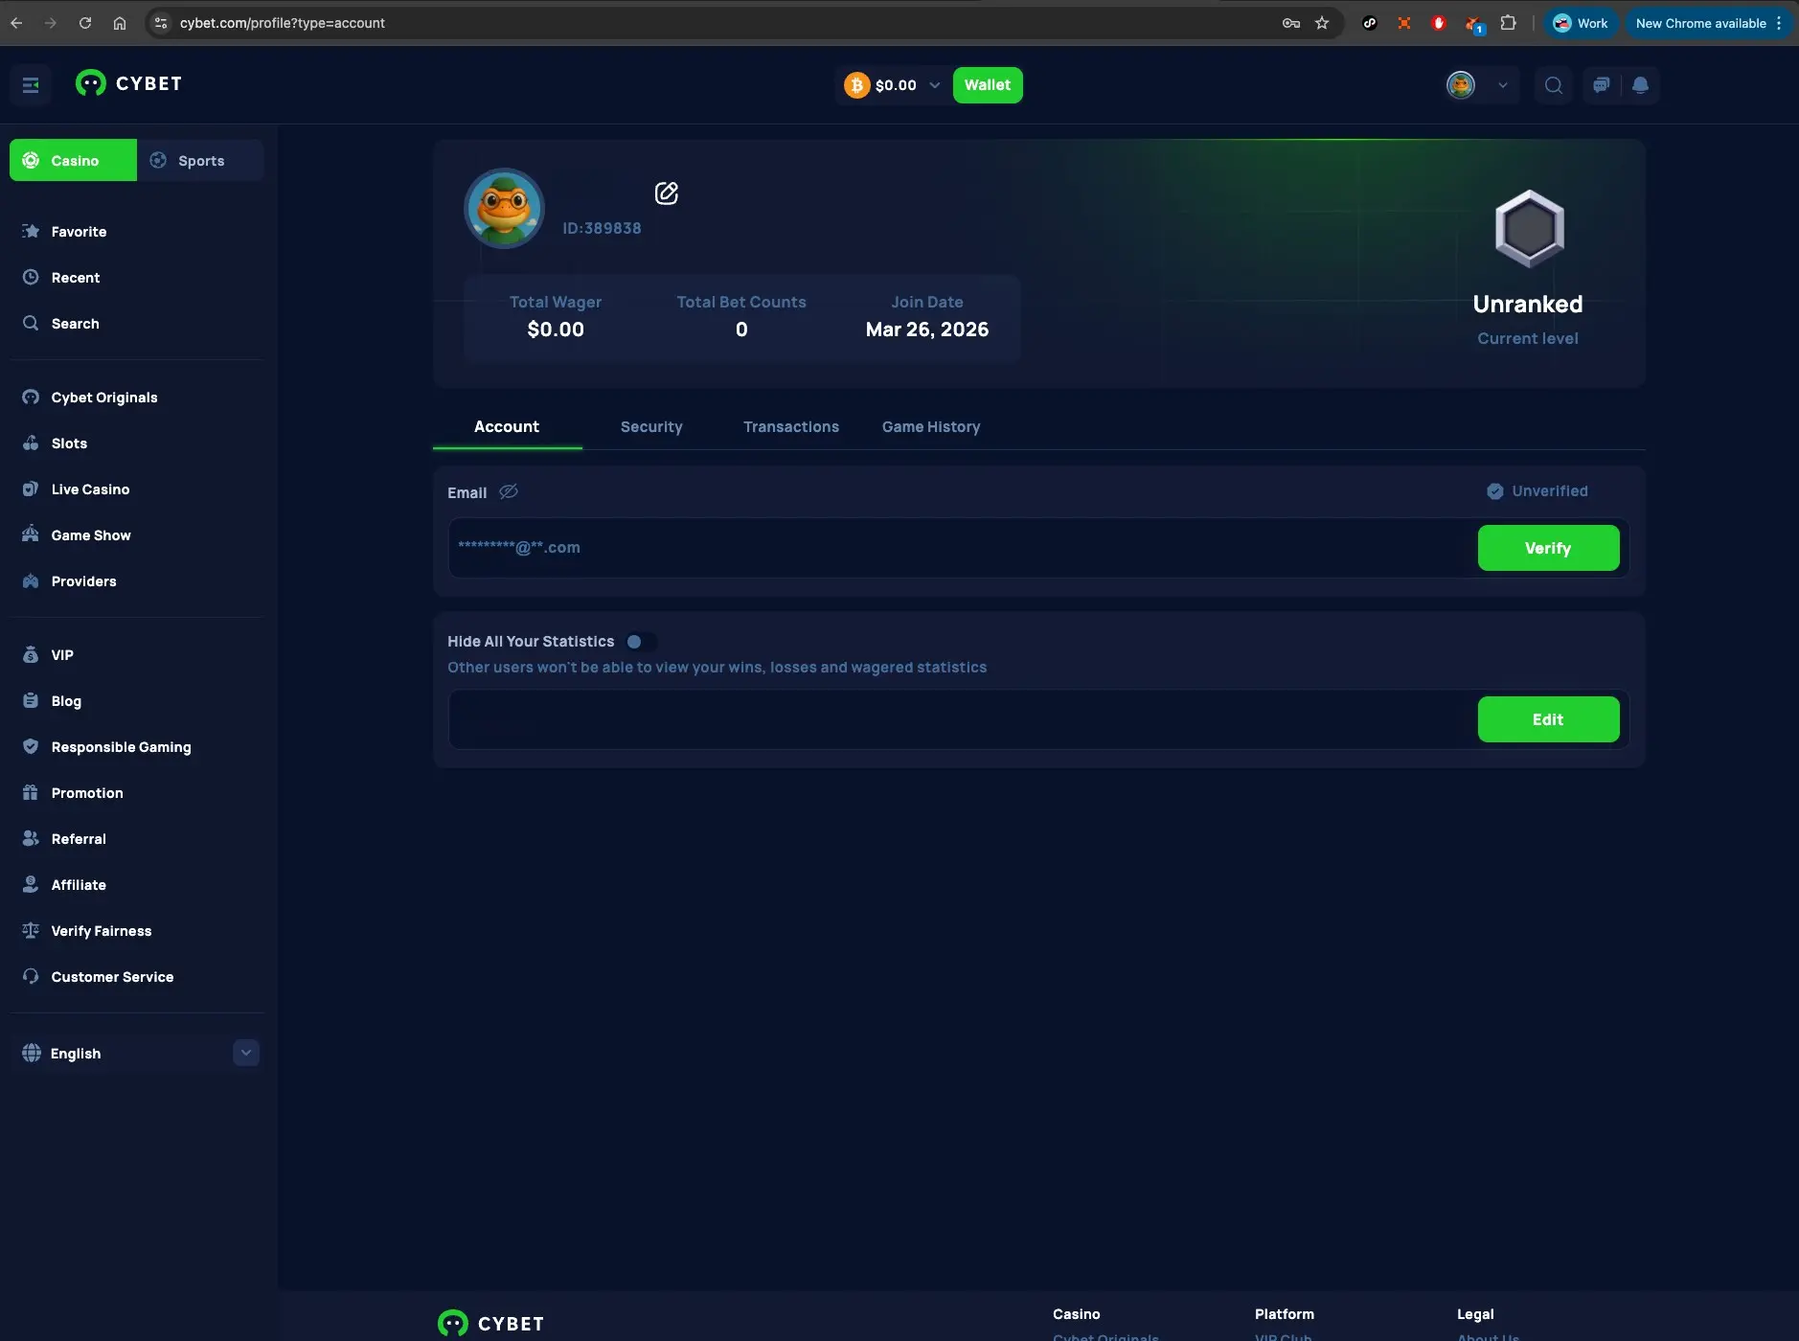Image resolution: width=1799 pixels, height=1341 pixels.
Task: Open the search magnifier in header
Action: click(1553, 85)
